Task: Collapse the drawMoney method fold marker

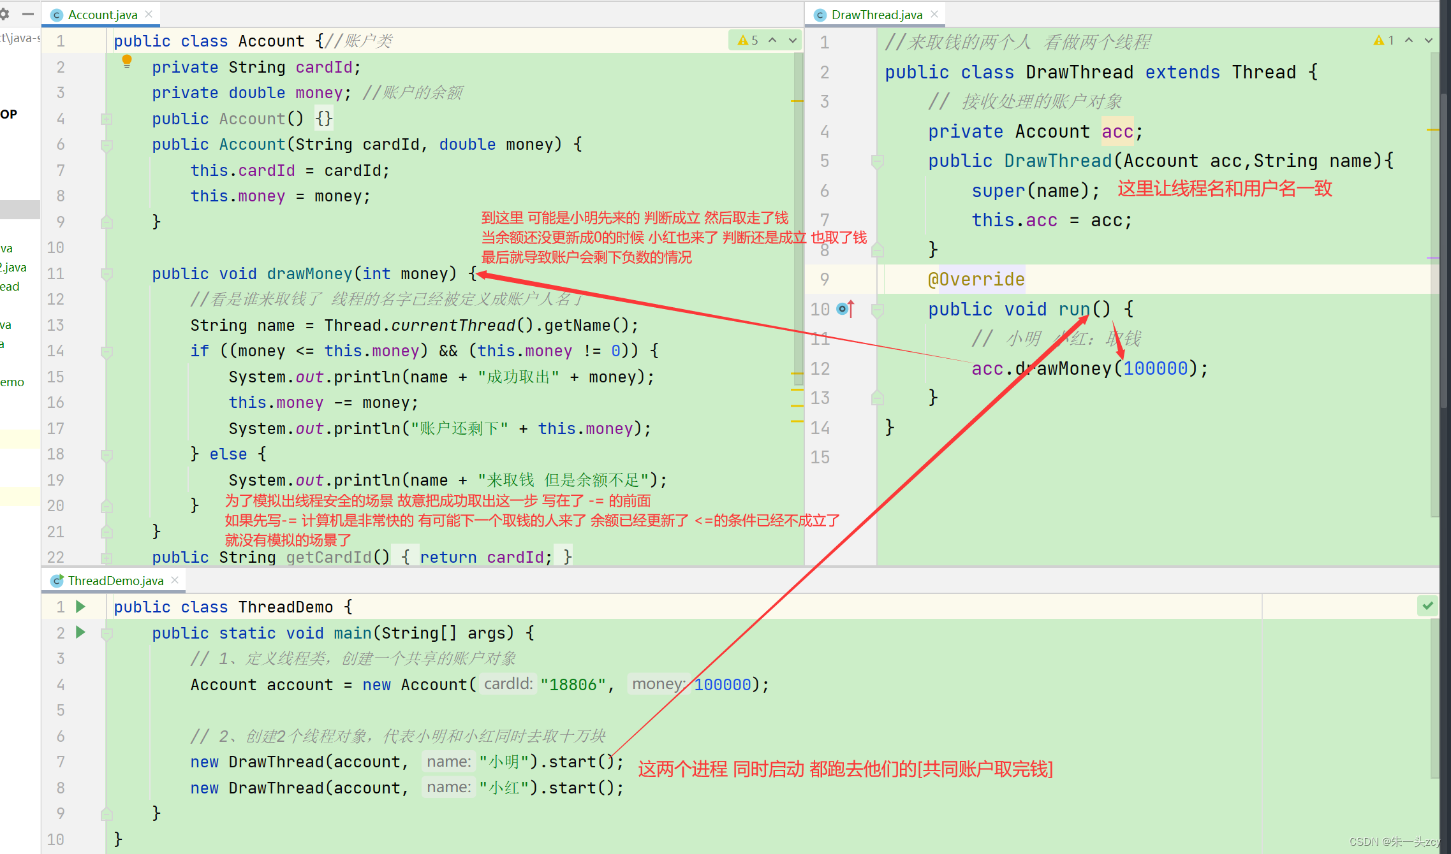Action: click(107, 275)
